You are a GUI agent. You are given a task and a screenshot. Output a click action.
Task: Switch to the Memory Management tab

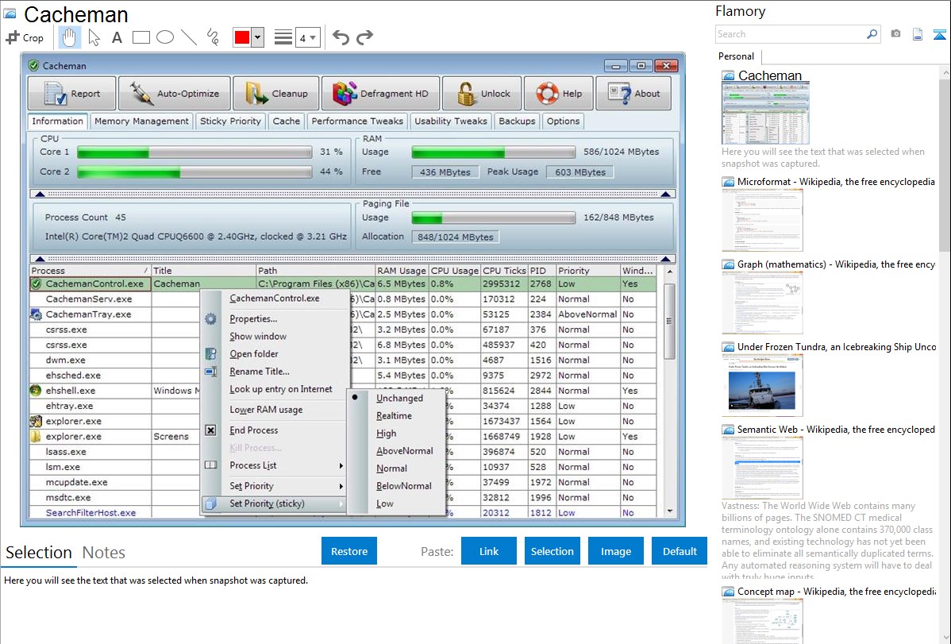(x=141, y=121)
